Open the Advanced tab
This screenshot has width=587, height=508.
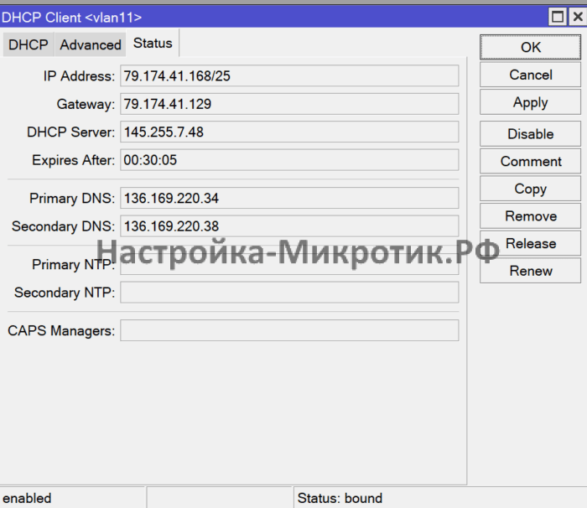(x=91, y=44)
